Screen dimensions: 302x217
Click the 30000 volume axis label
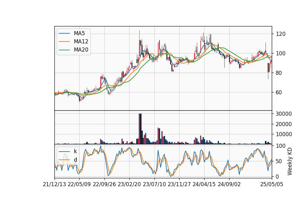(x=284, y=114)
